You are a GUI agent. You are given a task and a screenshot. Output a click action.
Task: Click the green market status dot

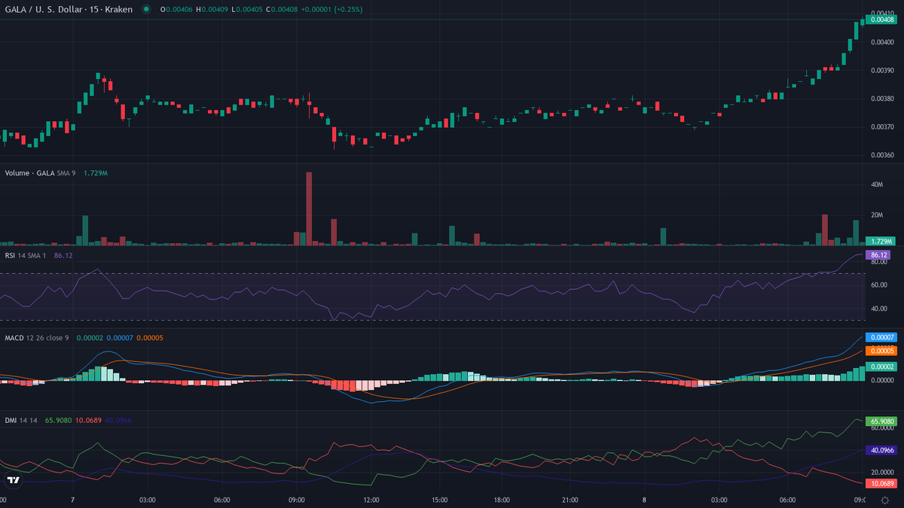(x=145, y=9)
